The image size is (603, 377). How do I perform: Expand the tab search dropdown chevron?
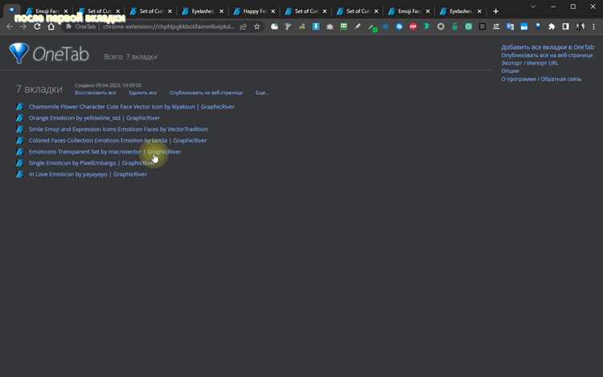point(533,6)
